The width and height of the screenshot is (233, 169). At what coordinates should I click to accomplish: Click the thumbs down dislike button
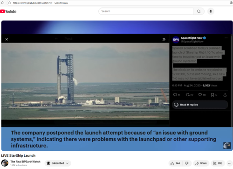point(187,163)
